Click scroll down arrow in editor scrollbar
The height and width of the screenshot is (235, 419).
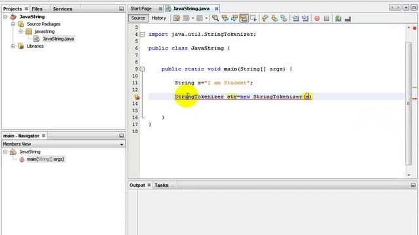409,175
